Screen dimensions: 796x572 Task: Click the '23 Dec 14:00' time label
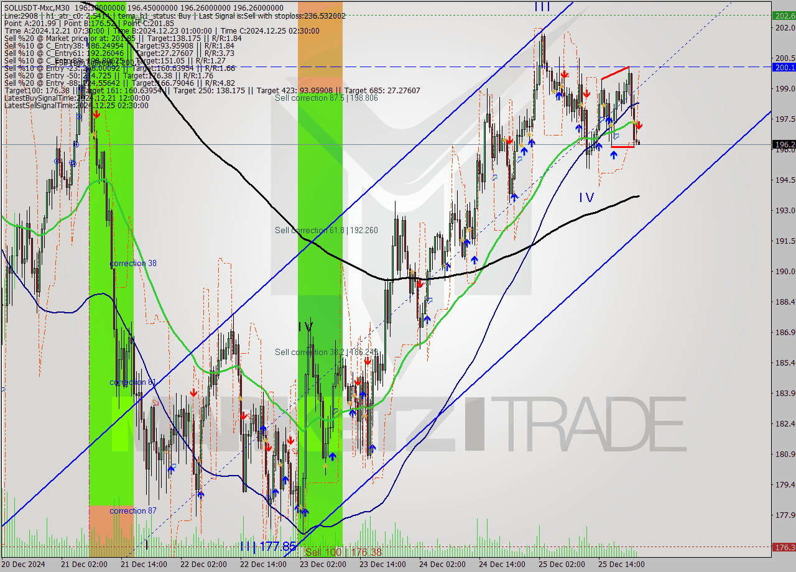coord(382,565)
